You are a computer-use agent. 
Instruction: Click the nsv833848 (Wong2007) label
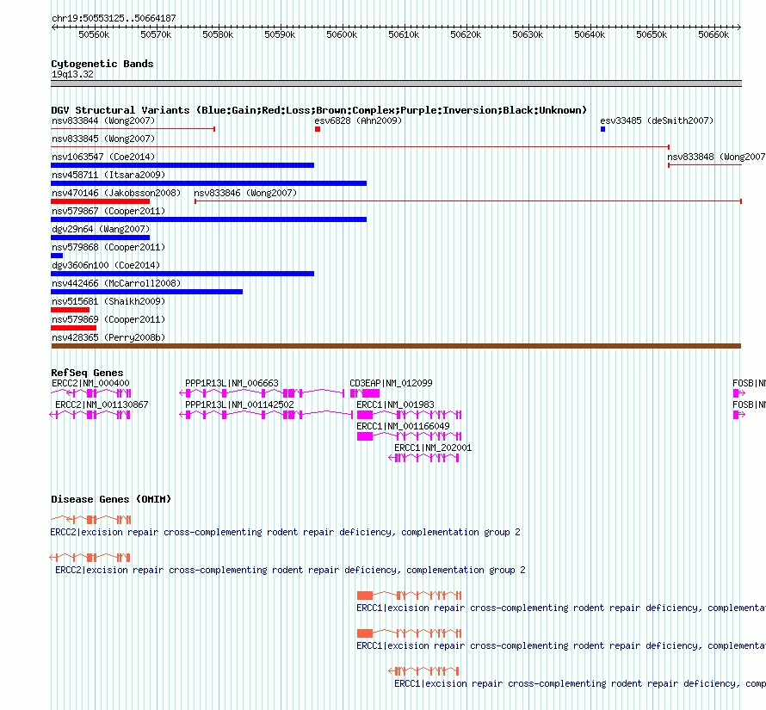[716, 157]
